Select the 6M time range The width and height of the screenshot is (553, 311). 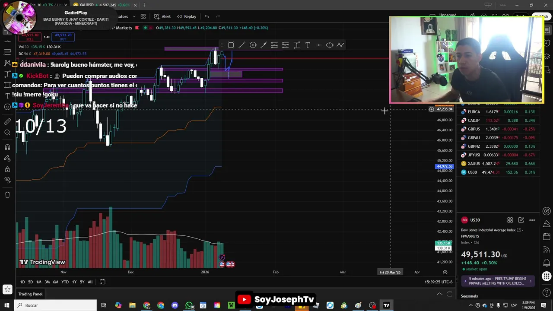tap(55, 282)
